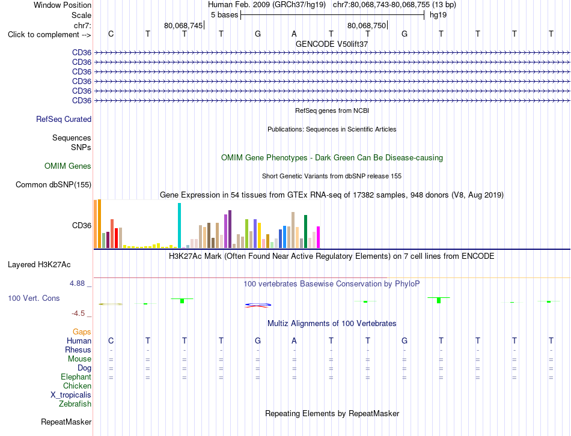Image resolution: width=571 pixels, height=436 pixels.
Task: Click the Sequences track label
Action: tap(72, 138)
